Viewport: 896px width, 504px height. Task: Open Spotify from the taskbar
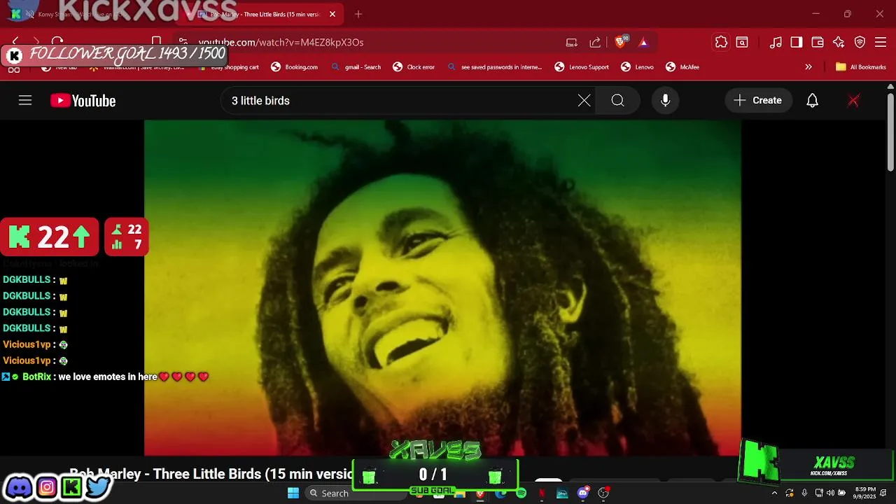tap(521, 493)
